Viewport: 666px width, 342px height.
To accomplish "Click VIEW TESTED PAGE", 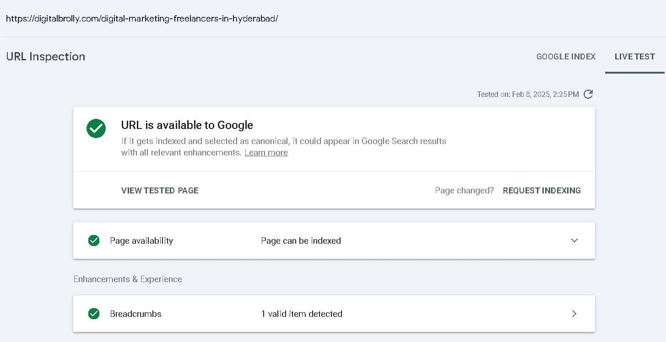I will click(x=159, y=190).
